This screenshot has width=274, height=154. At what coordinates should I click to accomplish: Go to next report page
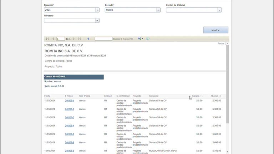pos(73,38)
